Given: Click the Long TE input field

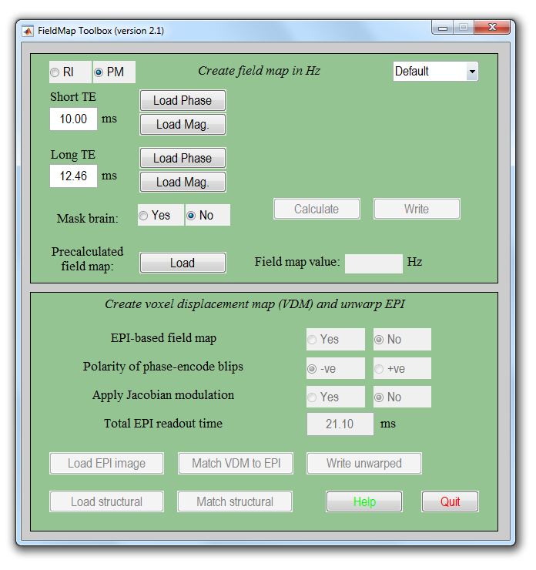Looking at the screenshot, I should (x=74, y=176).
